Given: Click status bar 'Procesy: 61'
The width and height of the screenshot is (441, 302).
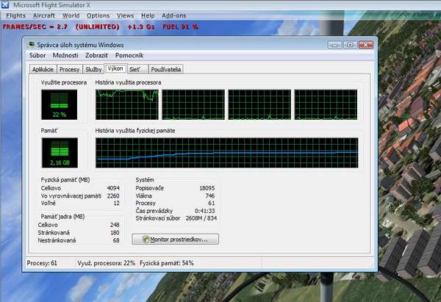Looking at the screenshot, I should (x=42, y=263).
